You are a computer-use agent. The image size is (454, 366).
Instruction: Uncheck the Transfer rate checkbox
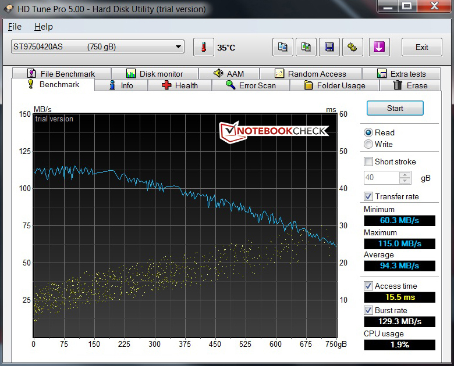368,196
